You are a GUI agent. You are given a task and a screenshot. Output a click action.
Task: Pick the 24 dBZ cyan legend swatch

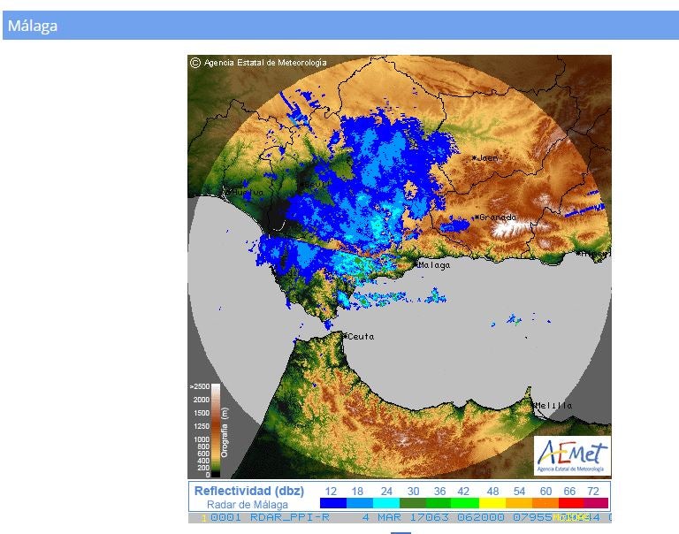click(386, 504)
